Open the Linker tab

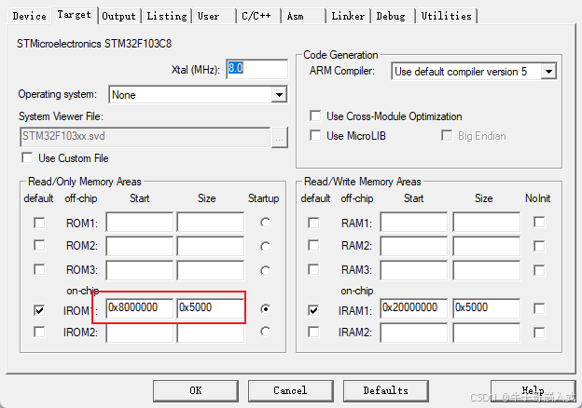coord(348,16)
